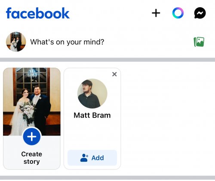Tap your round profile picture beside composer
215x181 pixels.
click(16, 42)
